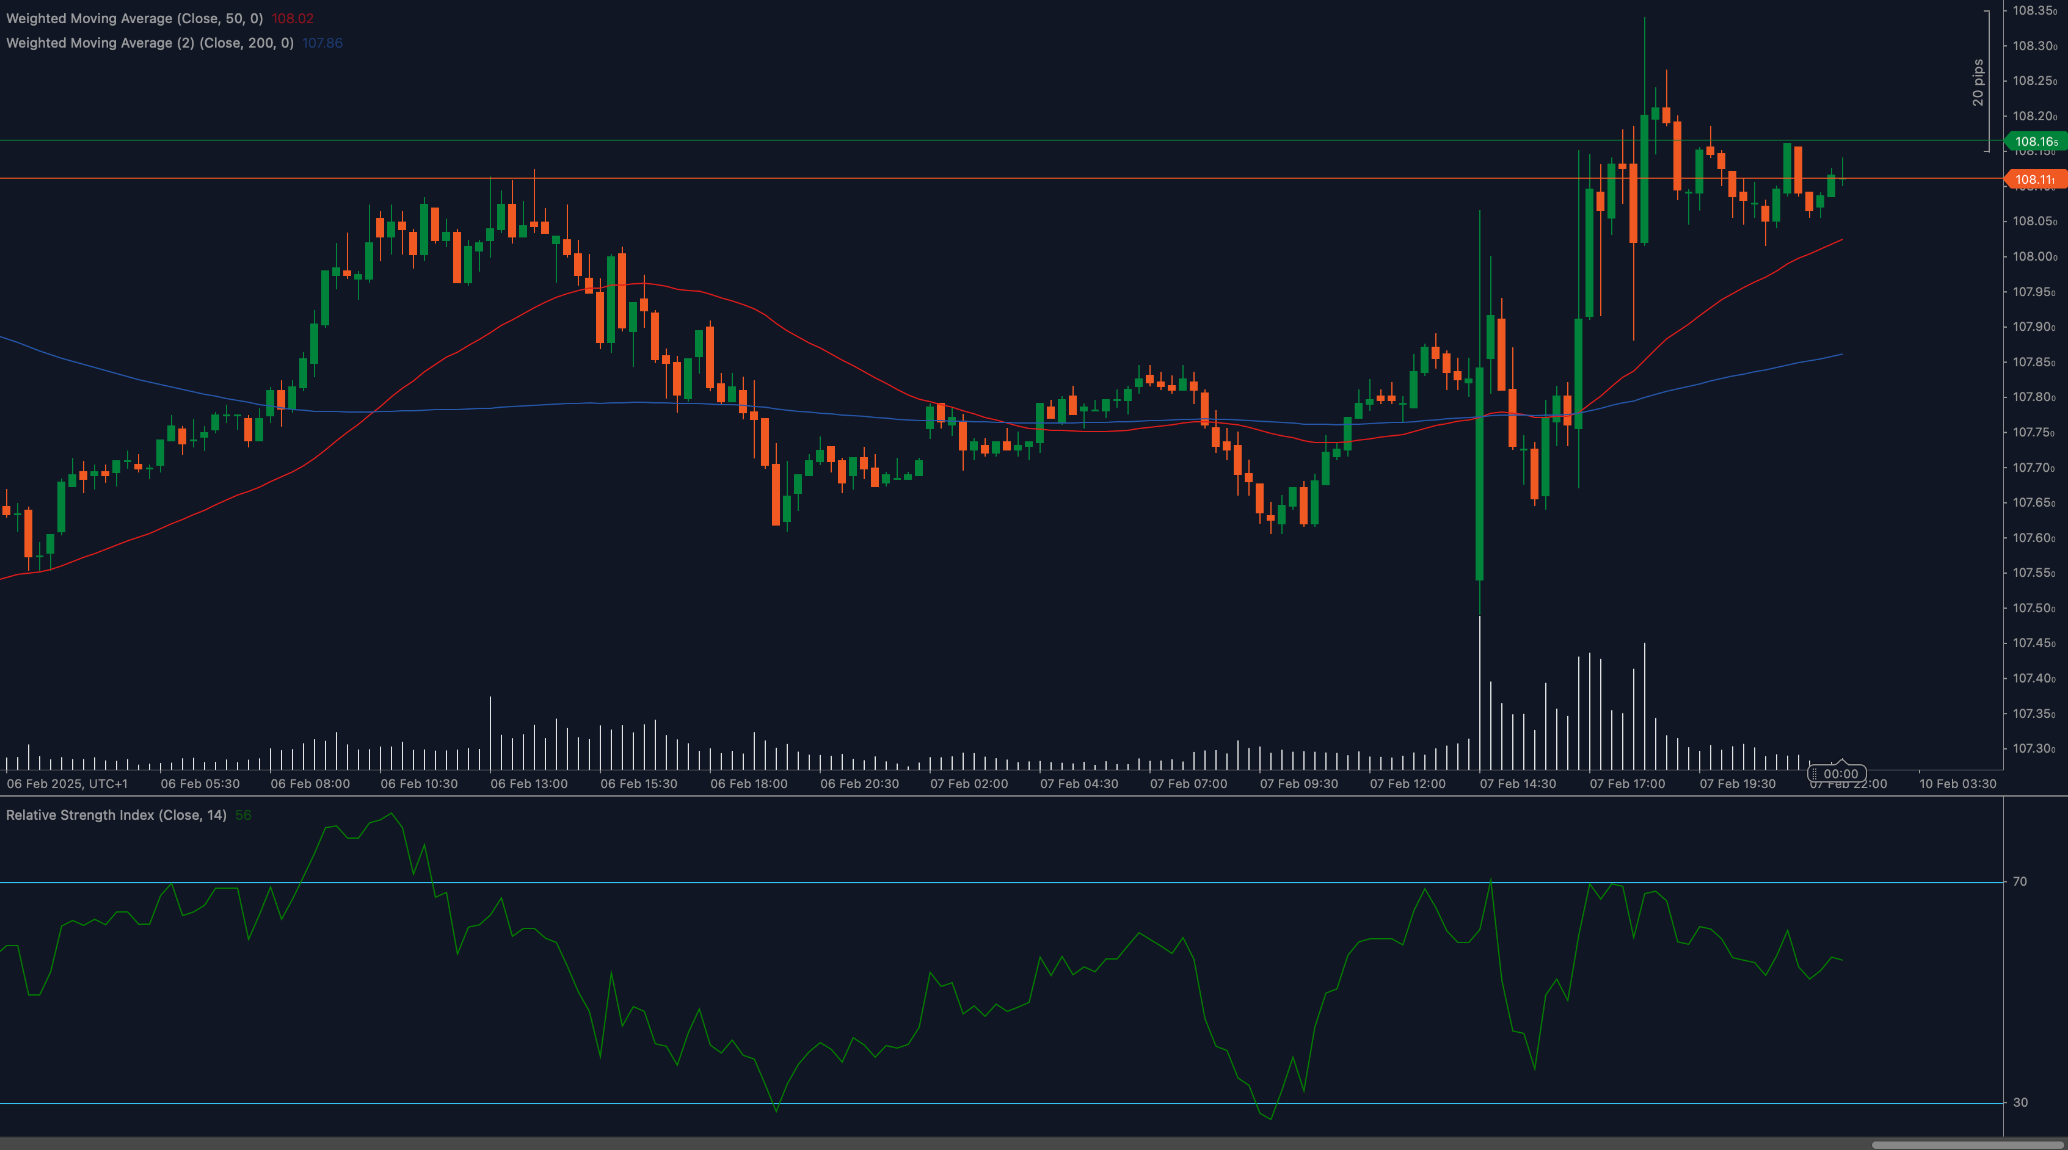Click the 07 Feb 14:30 time axis label
Viewport: 2068px width, 1150px height.
[x=1518, y=783]
